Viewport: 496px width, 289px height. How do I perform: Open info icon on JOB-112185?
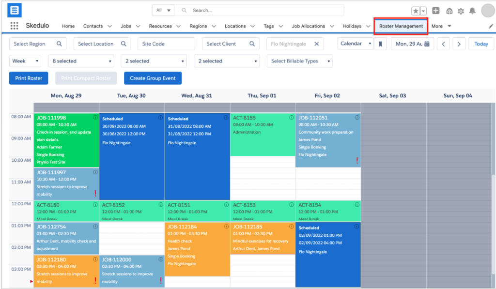coord(291,227)
